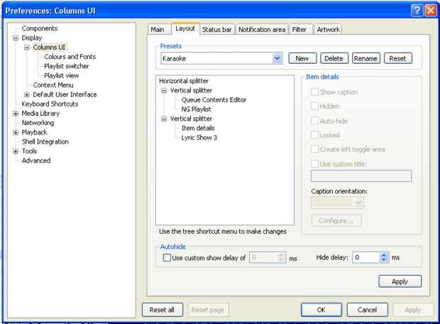Toggle the Use custom title checkbox
440x324 pixels.
tap(315, 163)
